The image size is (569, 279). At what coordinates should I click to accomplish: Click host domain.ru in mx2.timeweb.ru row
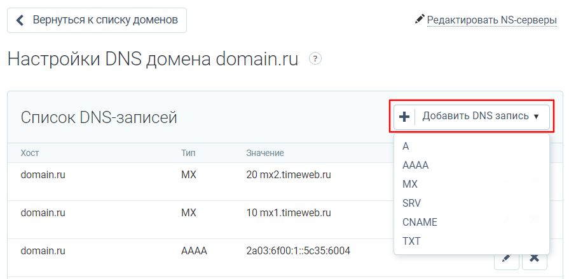pyautogui.click(x=43, y=175)
